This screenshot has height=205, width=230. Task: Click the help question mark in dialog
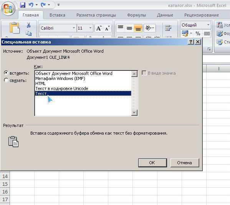(191, 42)
